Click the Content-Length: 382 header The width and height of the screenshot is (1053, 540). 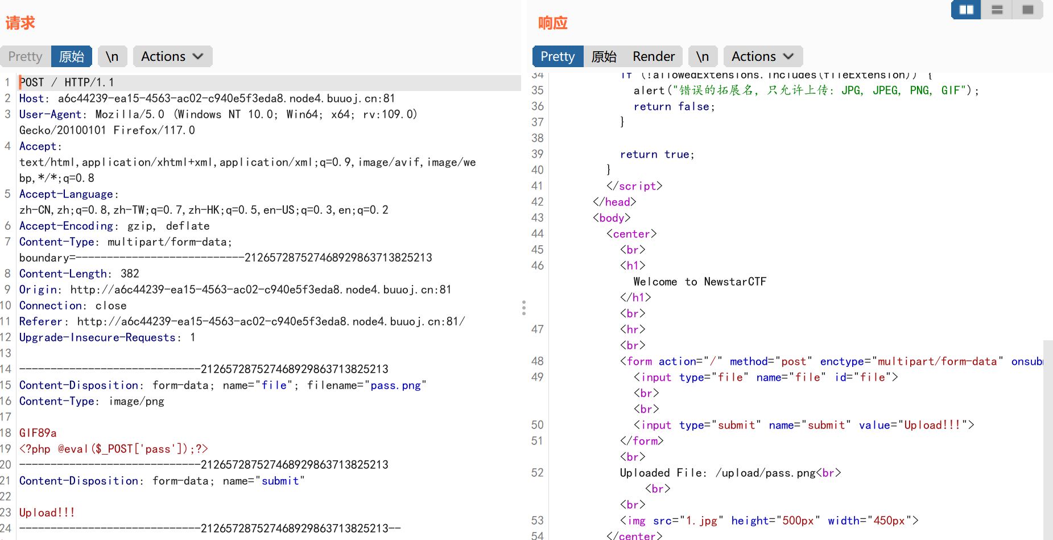click(79, 274)
